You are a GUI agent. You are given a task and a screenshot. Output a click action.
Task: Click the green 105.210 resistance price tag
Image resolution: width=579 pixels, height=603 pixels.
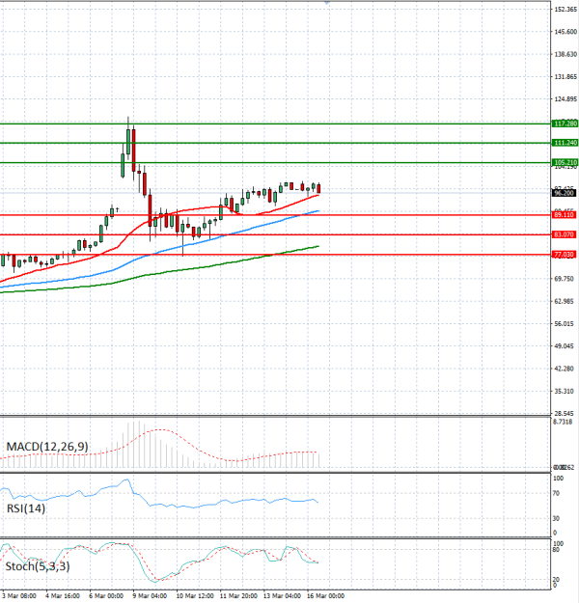pos(565,162)
